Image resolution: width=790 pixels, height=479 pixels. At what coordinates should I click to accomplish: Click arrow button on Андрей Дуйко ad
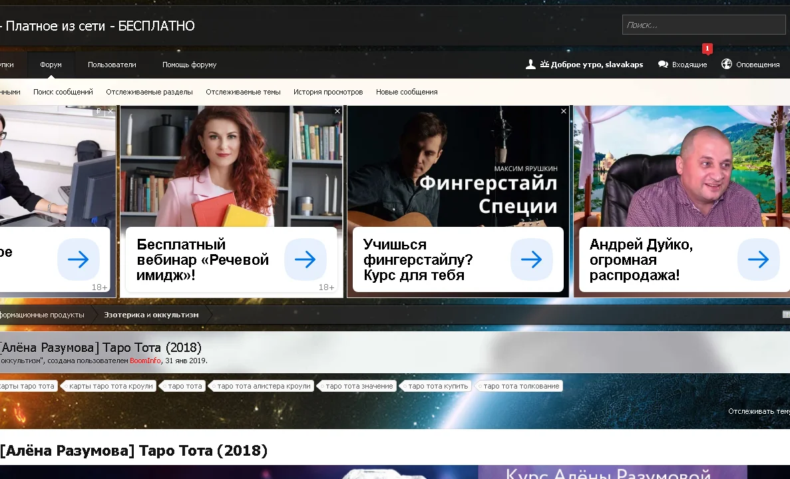pyautogui.click(x=758, y=259)
